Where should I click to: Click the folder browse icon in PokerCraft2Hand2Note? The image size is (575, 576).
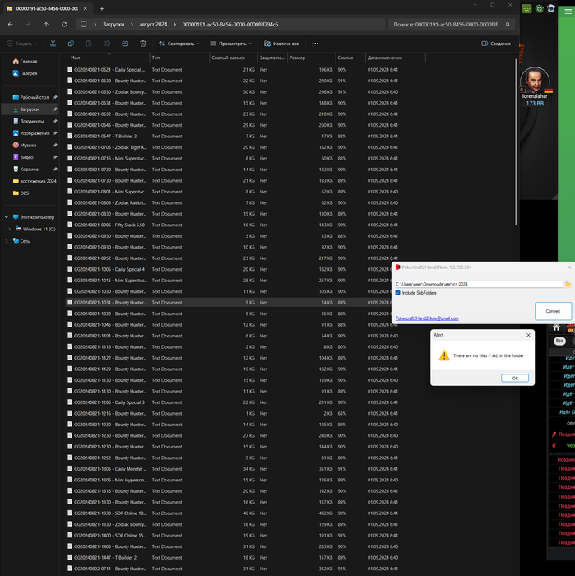pos(568,284)
